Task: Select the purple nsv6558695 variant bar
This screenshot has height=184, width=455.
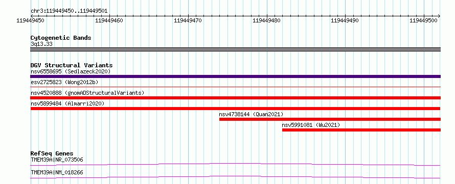Action: (x=235, y=76)
